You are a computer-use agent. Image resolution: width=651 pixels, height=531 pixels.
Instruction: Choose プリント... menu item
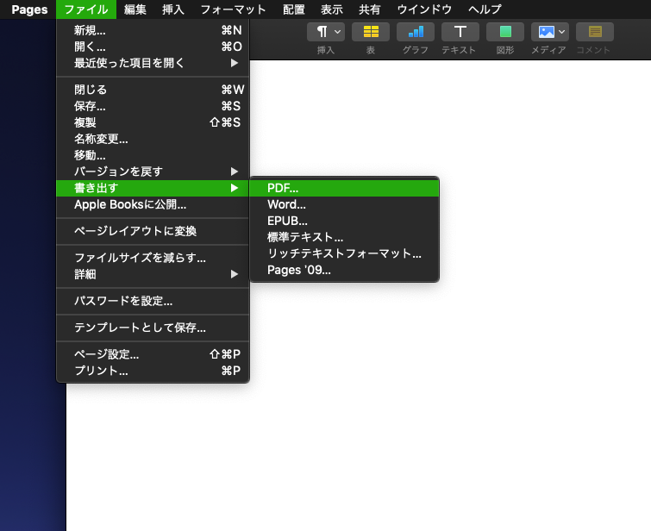pyautogui.click(x=153, y=371)
